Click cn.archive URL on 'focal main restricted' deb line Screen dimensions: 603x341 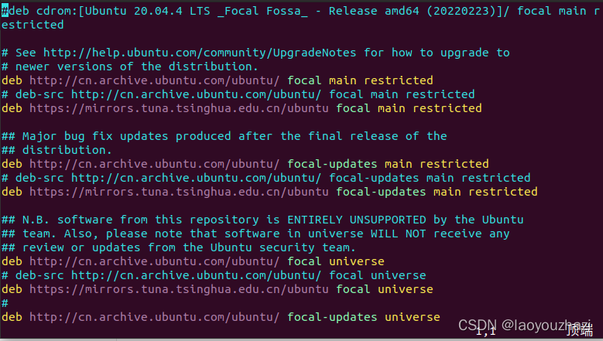point(154,80)
